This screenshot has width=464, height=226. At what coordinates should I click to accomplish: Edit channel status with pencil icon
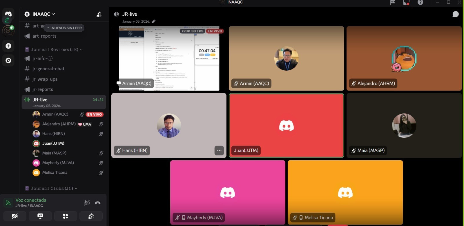click(x=154, y=21)
